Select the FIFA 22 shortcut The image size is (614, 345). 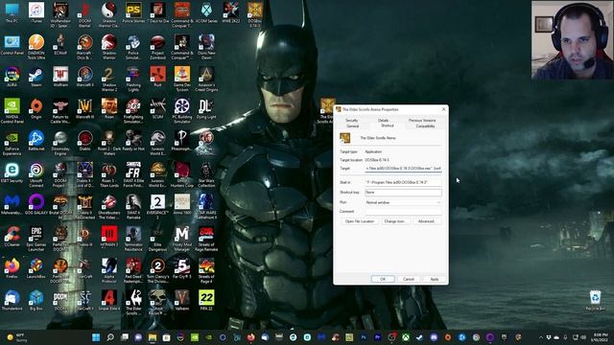tap(206, 300)
